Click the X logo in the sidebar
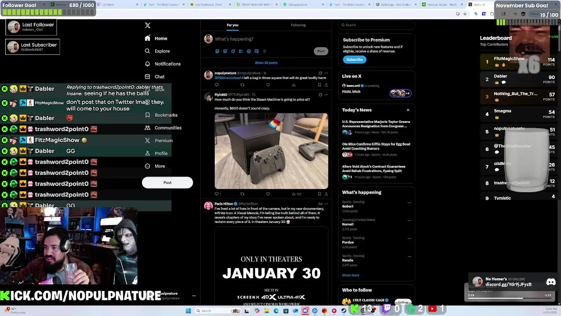The height and width of the screenshot is (316, 561). click(148, 25)
